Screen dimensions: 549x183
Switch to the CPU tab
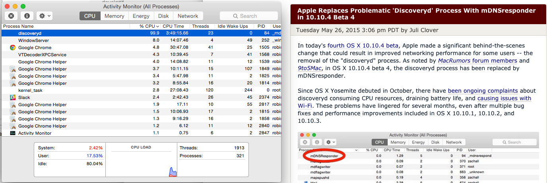[90, 16]
